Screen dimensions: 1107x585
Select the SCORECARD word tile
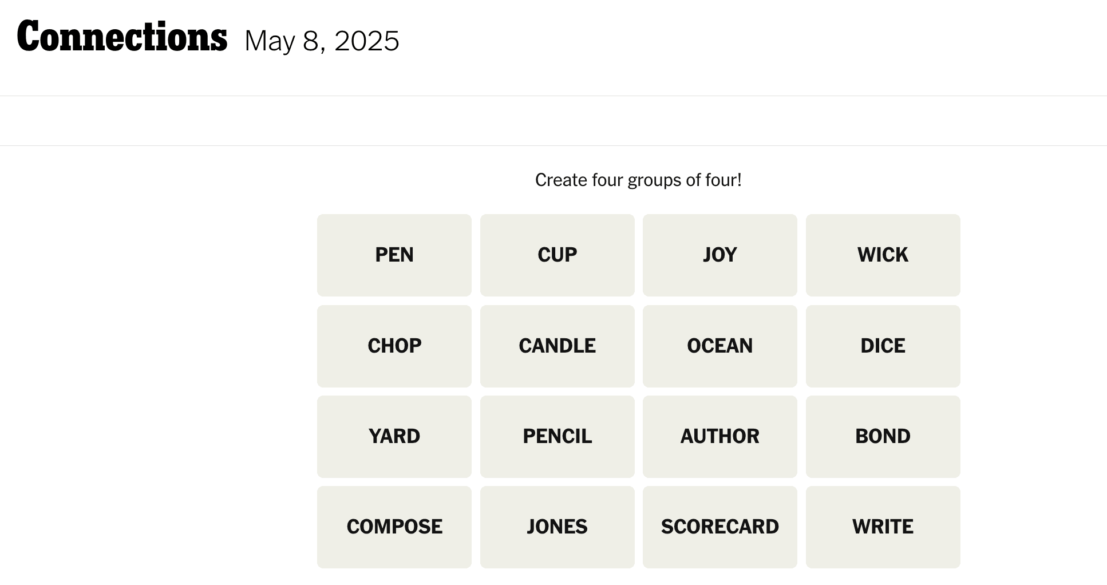coord(719,527)
